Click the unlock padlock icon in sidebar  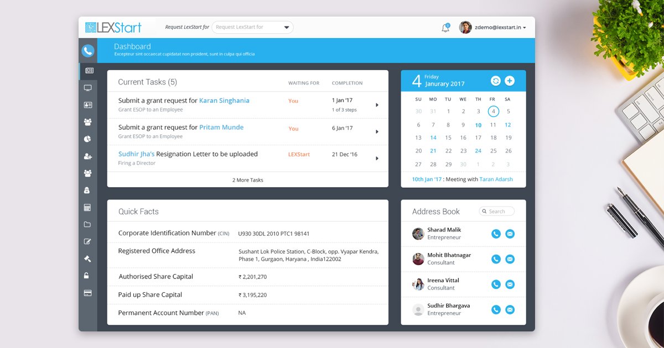click(87, 276)
